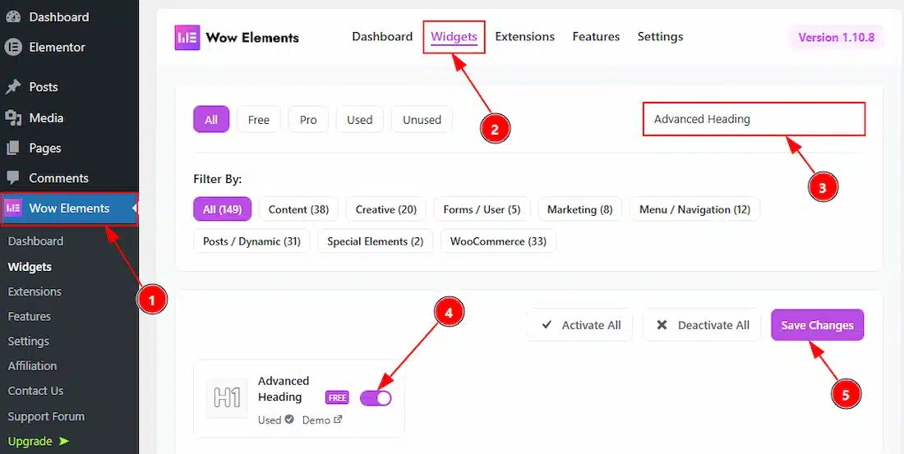Click the Pages icon in sidebar
Screen dimensions: 904x454
pyautogui.click(x=13, y=149)
